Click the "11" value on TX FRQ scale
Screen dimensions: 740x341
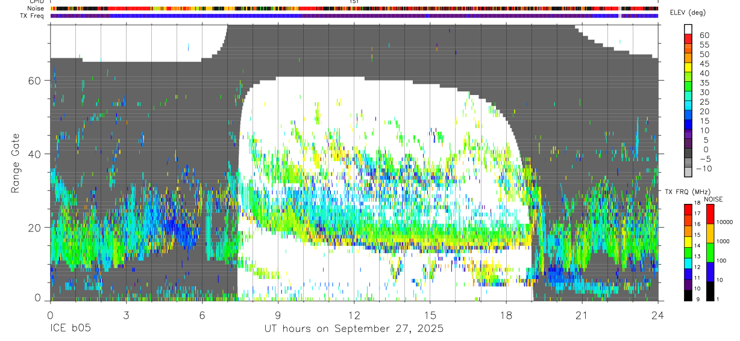click(x=696, y=278)
